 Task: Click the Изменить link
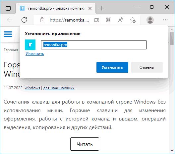point(35,54)
